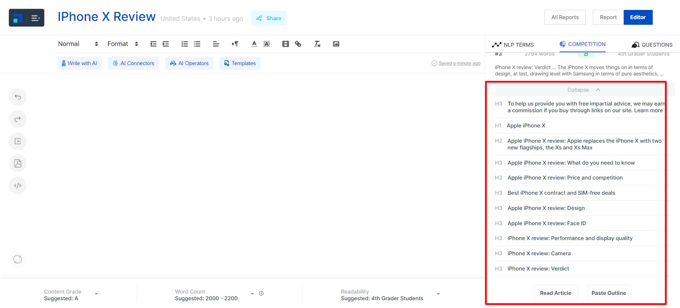Screen dimensions: 680x308
Task: Open text alignment options
Action: (x=216, y=44)
